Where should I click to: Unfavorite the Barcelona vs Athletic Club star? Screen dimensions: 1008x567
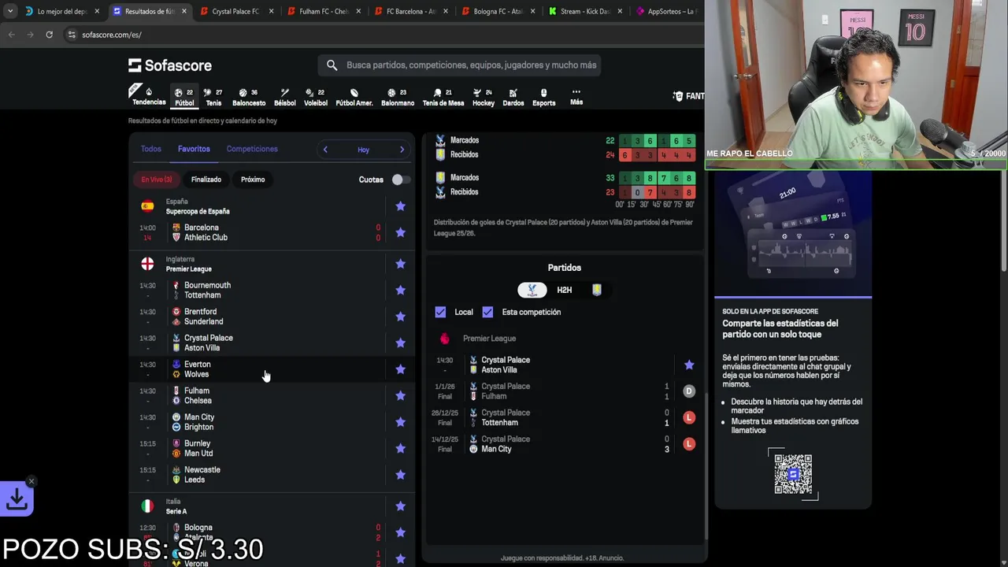400,232
